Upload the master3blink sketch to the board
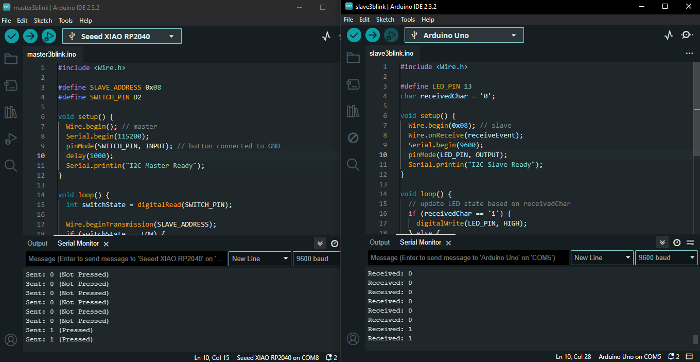This screenshot has width=700, height=362. point(30,36)
